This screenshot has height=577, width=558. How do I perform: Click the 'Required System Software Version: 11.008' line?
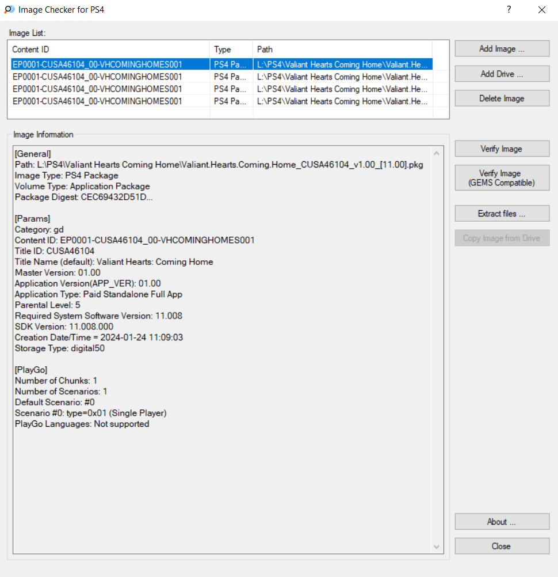click(98, 316)
